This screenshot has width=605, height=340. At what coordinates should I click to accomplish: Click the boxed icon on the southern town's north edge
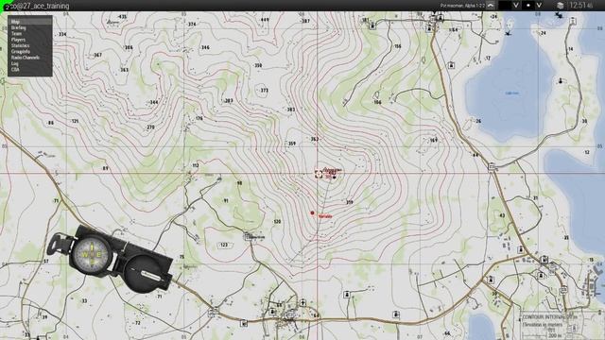pos(303,303)
